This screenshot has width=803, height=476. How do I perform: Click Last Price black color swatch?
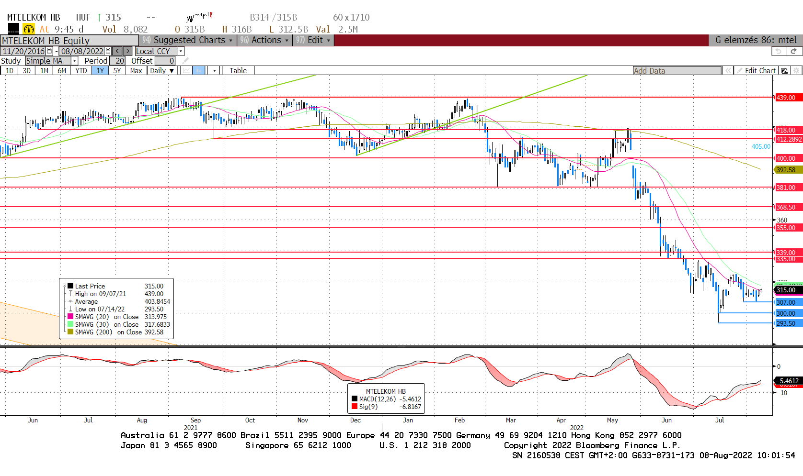coord(70,286)
